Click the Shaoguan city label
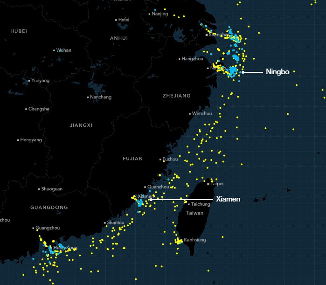This screenshot has height=285, width=326. click(x=52, y=189)
